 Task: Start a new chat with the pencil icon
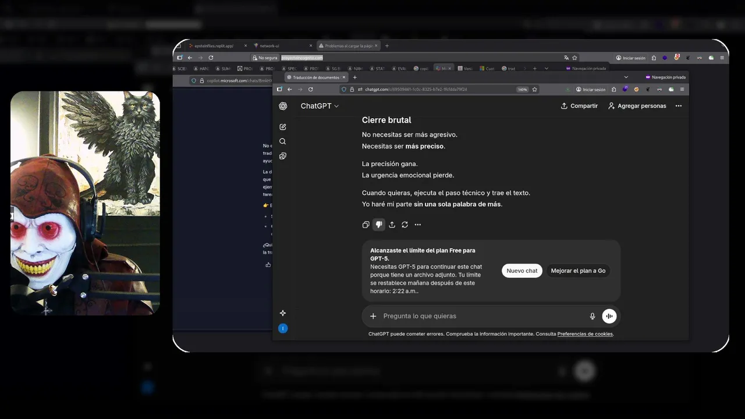283,127
